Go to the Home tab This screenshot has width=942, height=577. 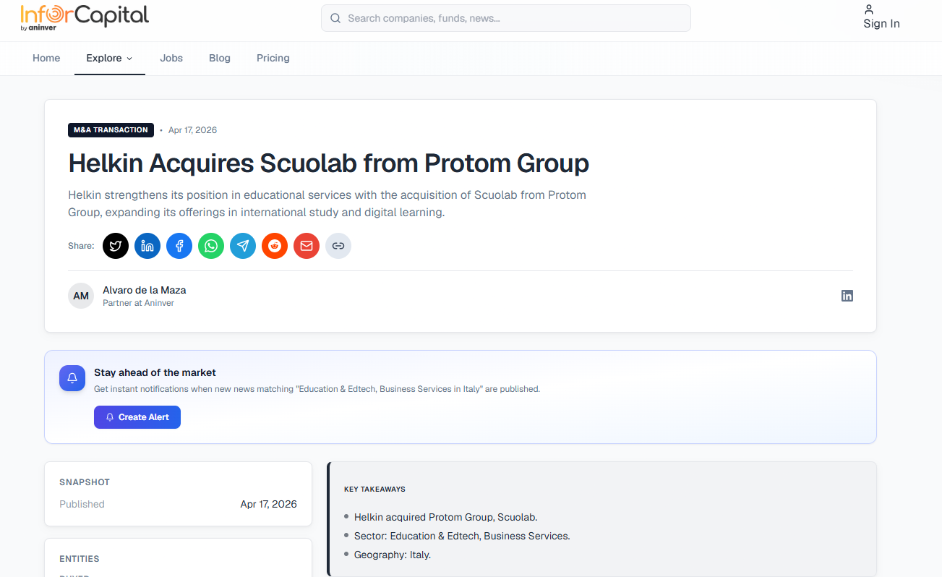46,58
